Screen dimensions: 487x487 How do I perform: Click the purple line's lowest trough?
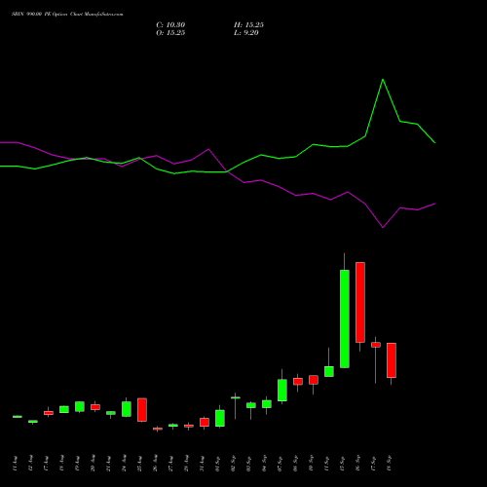click(383, 227)
